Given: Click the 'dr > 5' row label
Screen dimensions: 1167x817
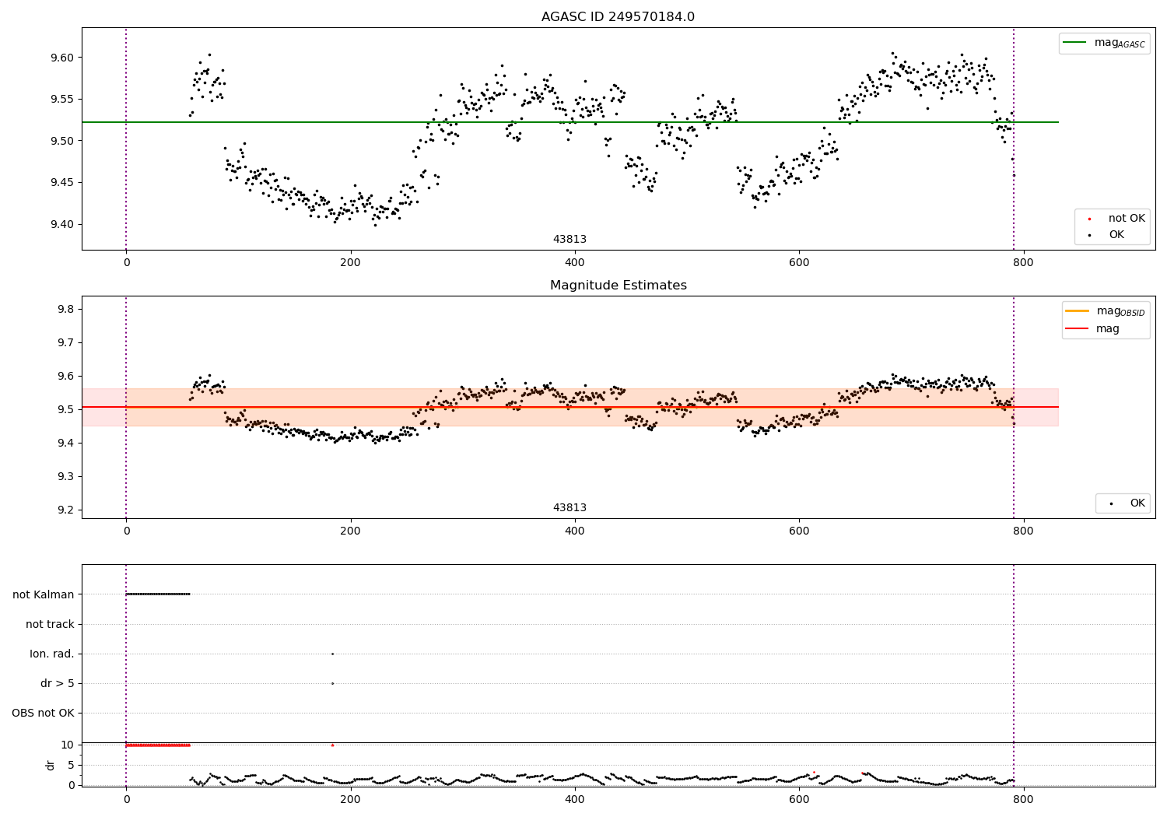Looking at the screenshot, I should [x=58, y=683].
